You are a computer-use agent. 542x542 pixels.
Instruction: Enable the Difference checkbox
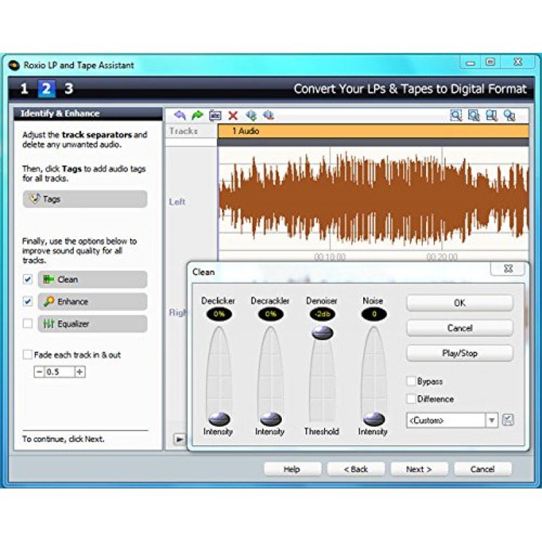coord(411,399)
